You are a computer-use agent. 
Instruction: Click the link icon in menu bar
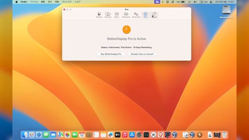(x=173, y=2)
